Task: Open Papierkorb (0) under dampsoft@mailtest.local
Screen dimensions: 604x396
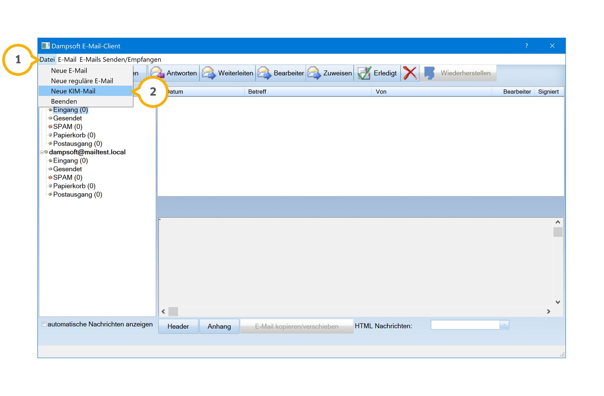Action: pos(74,186)
